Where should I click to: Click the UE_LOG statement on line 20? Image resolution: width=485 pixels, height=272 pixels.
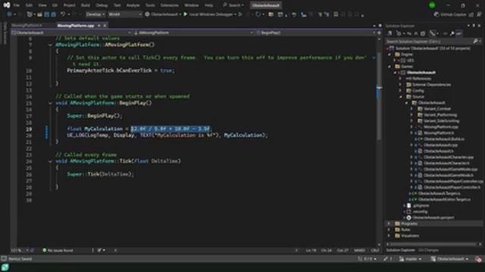pos(167,135)
